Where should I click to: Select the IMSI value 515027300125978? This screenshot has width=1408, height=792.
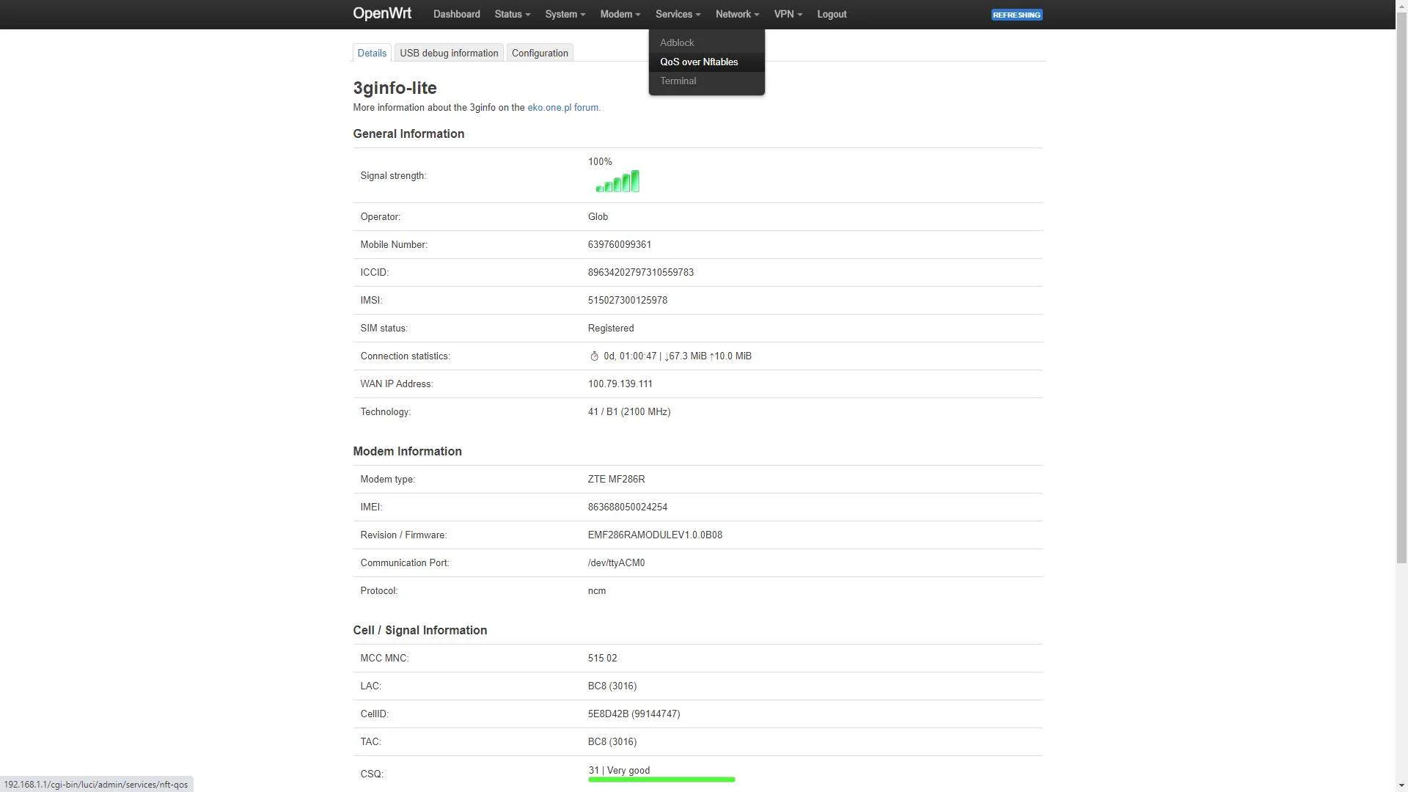pyautogui.click(x=628, y=301)
